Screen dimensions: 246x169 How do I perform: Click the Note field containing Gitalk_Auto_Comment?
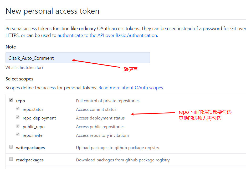pyautogui.click(x=78, y=58)
